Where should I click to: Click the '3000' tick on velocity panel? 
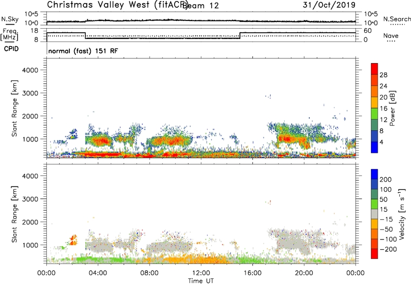[x=30, y=199]
